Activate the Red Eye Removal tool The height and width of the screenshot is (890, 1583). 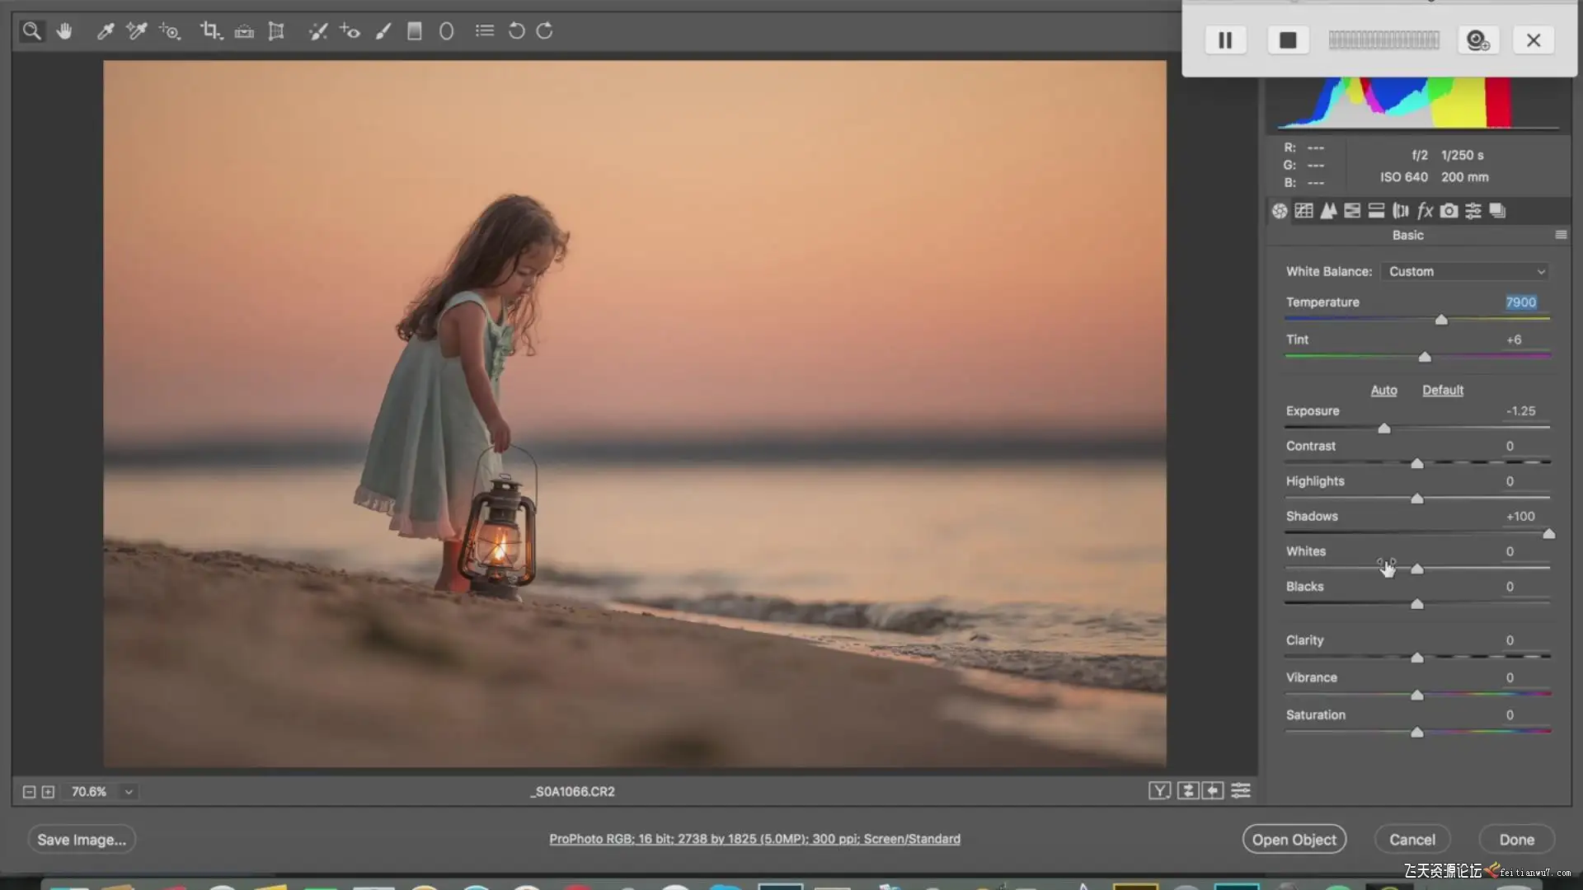pyautogui.click(x=350, y=31)
